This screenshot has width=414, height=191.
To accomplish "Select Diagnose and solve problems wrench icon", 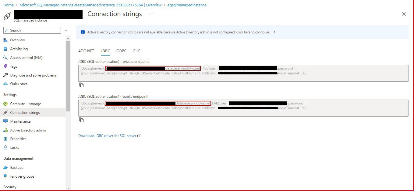I will click(x=5, y=75).
